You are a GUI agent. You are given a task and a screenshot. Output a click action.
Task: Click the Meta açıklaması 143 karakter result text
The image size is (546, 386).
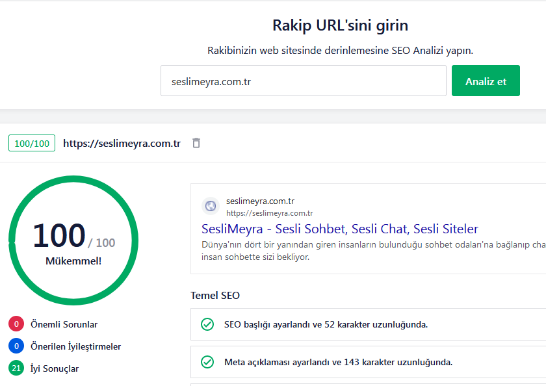(x=339, y=363)
